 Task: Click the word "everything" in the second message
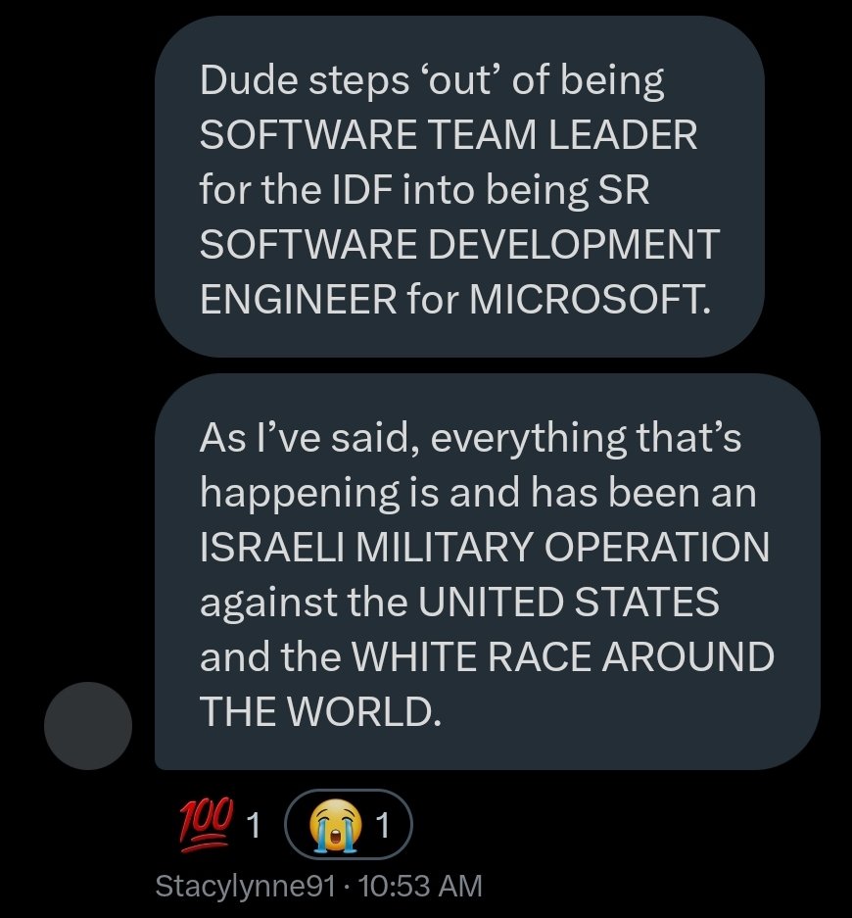(x=515, y=438)
